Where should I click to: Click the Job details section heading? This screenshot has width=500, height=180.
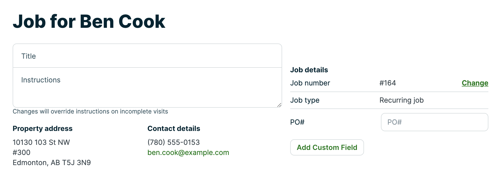[x=309, y=70]
